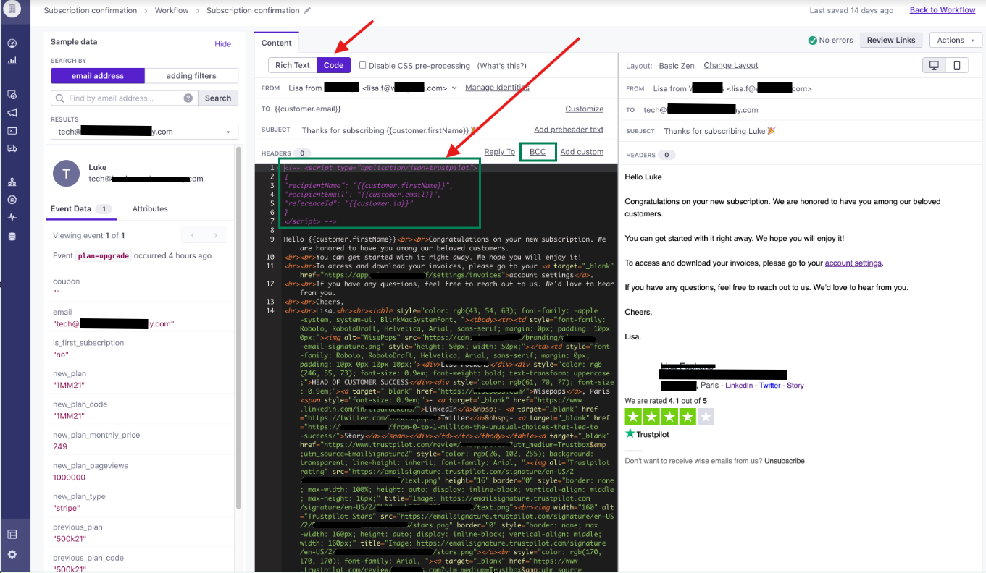Switch preview to desktop monitor view
This screenshot has height=573, width=986.
point(934,66)
